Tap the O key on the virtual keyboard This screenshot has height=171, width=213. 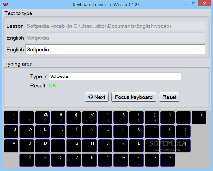click(136, 132)
